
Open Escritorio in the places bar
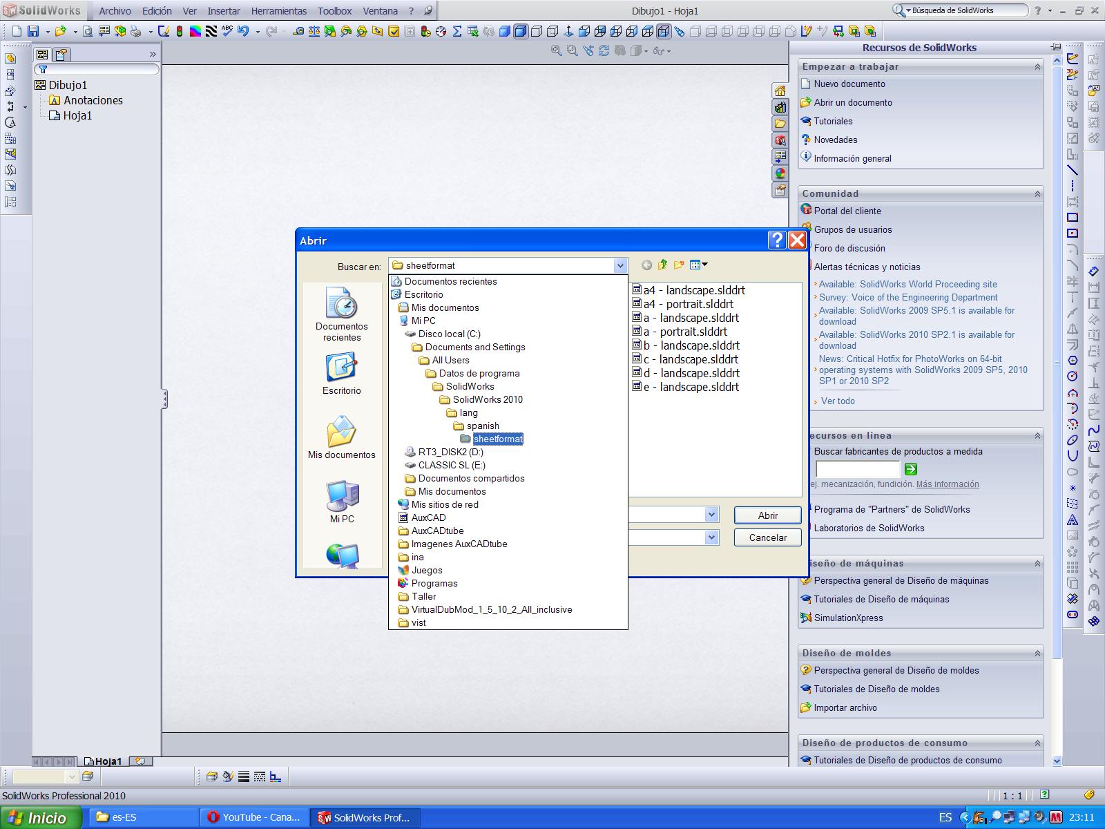tap(342, 374)
